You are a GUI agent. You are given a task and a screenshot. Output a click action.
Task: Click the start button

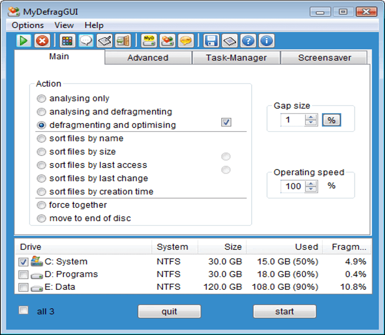(x=284, y=311)
